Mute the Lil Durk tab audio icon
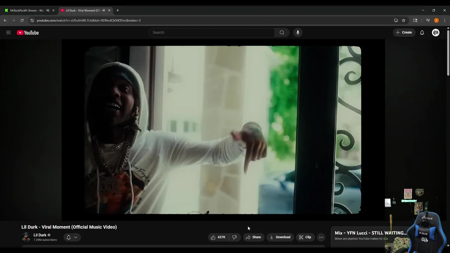Image resolution: width=450 pixels, height=253 pixels. 103,11
